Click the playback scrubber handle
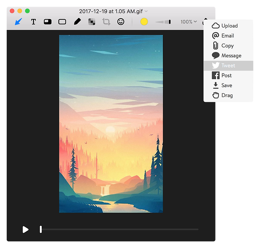The height and width of the screenshot is (250, 268). click(x=41, y=229)
